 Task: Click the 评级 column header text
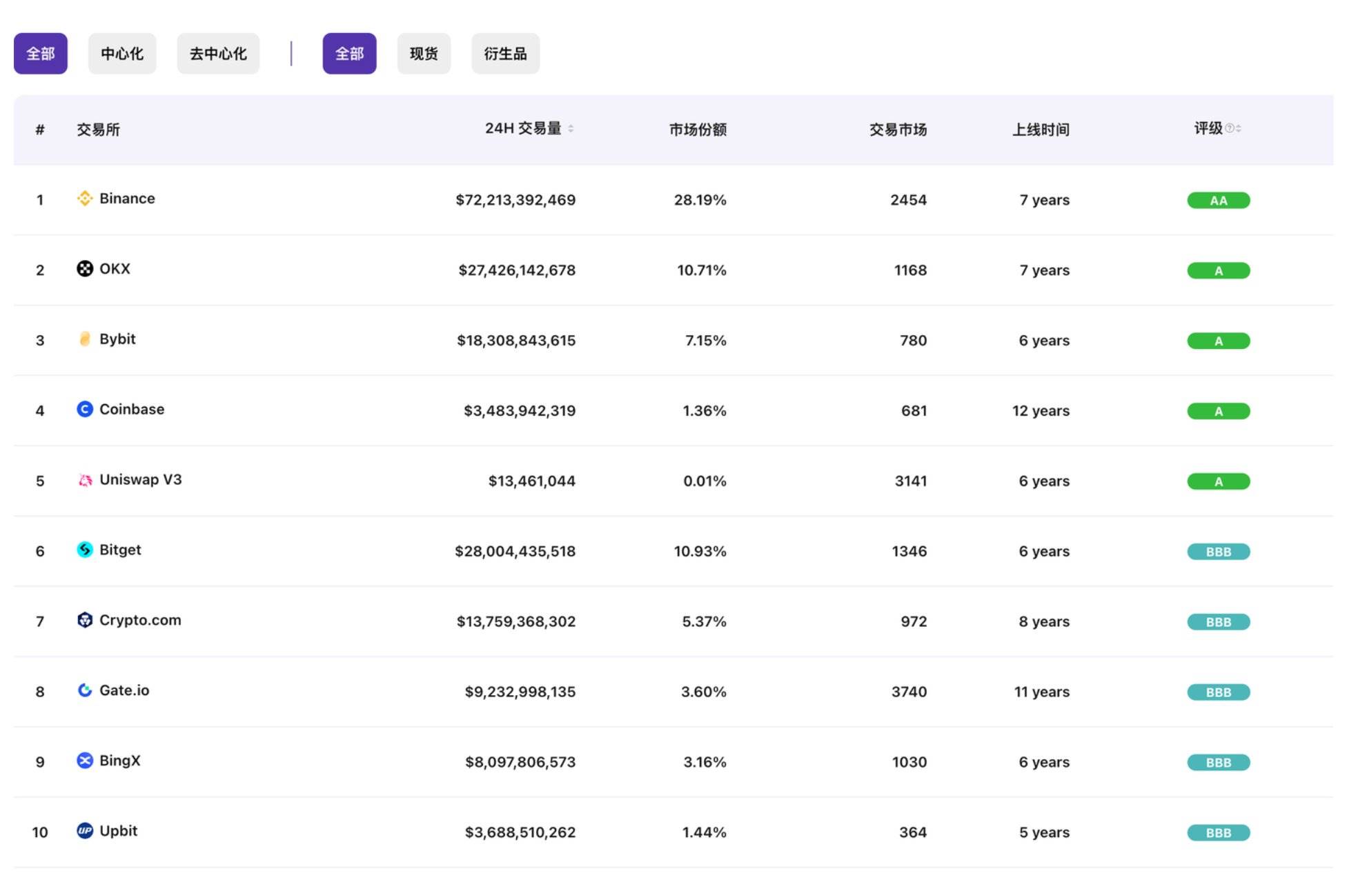[x=1208, y=128]
